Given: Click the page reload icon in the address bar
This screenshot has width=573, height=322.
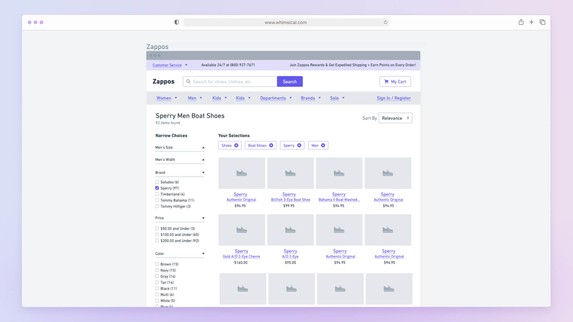Looking at the screenshot, I should click(385, 22).
